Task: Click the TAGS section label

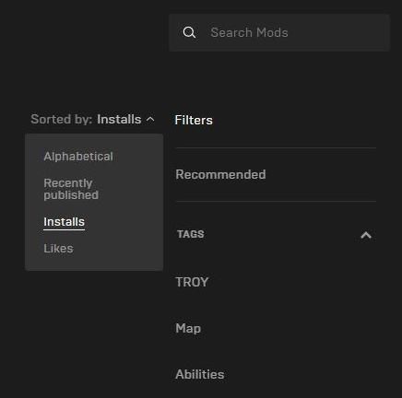Action: (191, 234)
